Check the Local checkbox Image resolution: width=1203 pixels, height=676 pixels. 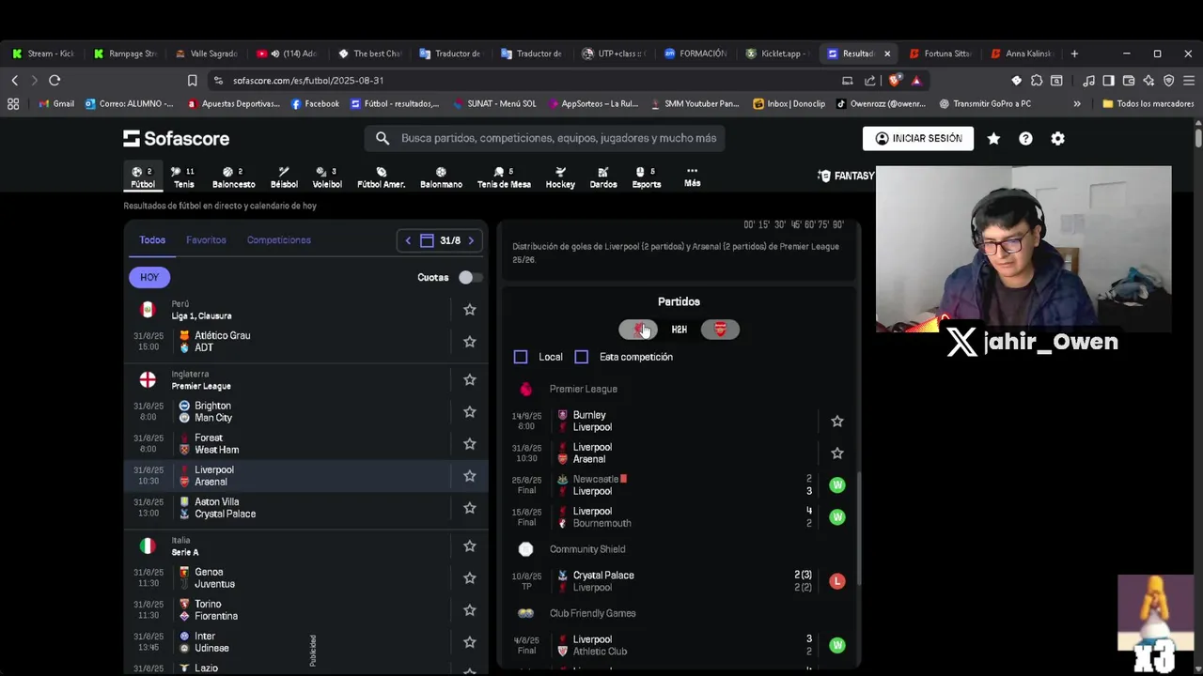(x=521, y=357)
